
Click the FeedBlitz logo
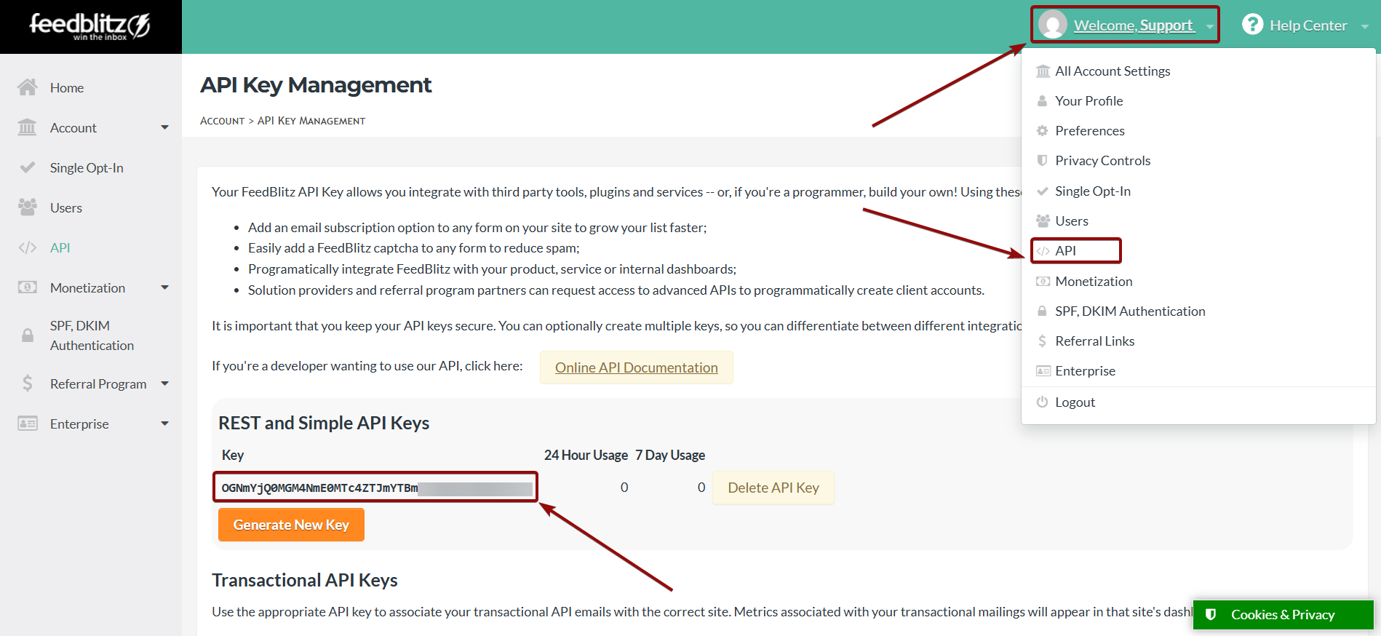[x=90, y=26]
